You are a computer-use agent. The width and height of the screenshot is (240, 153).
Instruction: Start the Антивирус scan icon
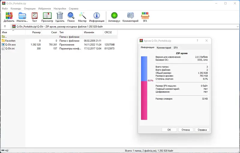(114, 16)
